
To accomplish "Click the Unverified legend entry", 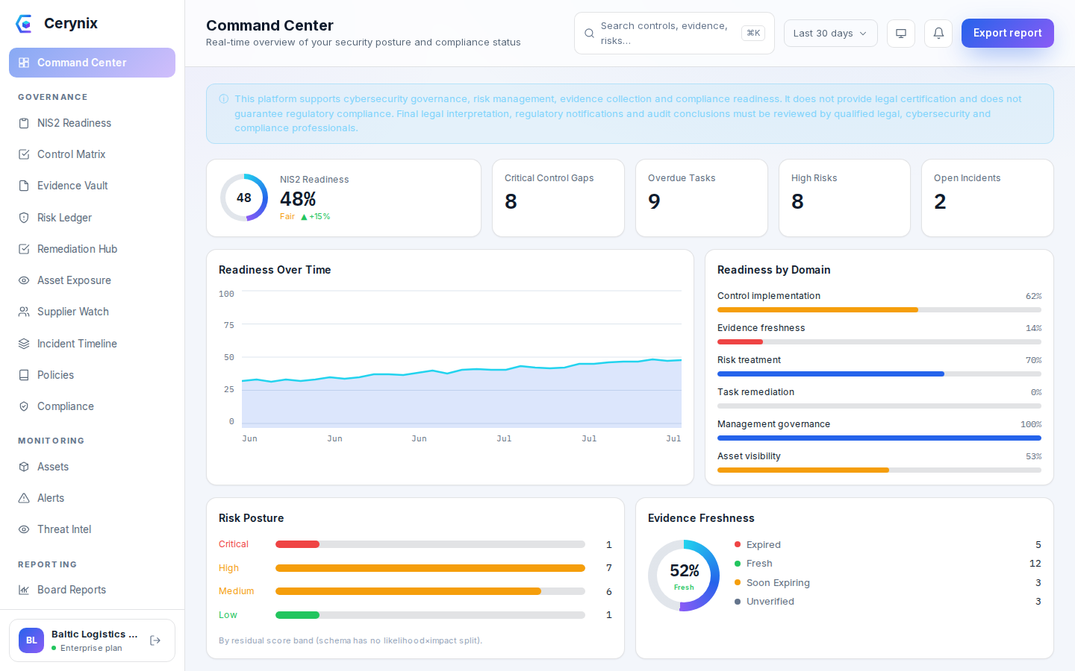I will pos(888,602).
